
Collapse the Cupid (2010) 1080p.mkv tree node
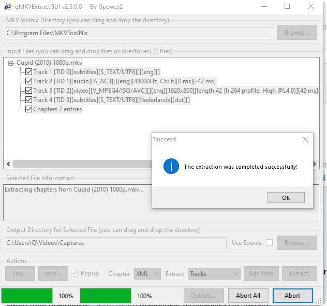[11, 63]
